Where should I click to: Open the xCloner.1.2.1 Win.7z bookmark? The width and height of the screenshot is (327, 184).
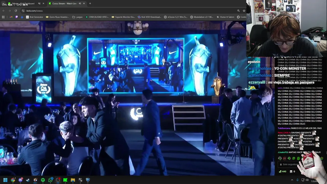click(x=176, y=17)
